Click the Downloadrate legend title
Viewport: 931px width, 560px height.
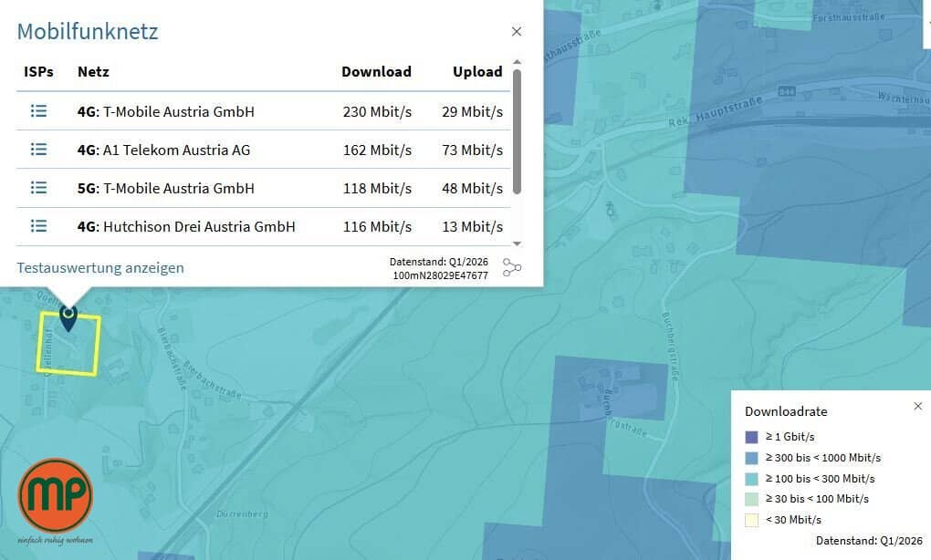[x=786, y=411]
